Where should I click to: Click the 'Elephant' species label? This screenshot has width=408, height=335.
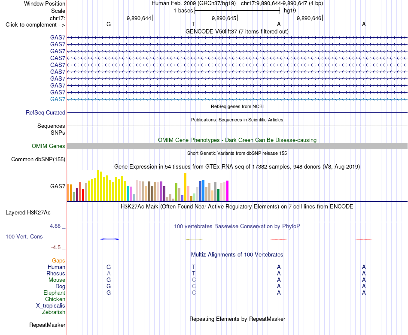pyautogui.click(x=54, y=293)
